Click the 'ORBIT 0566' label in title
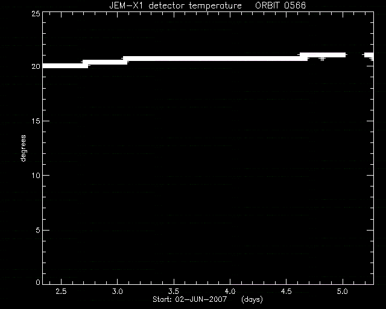386x309 pixels. coord(280,5)
